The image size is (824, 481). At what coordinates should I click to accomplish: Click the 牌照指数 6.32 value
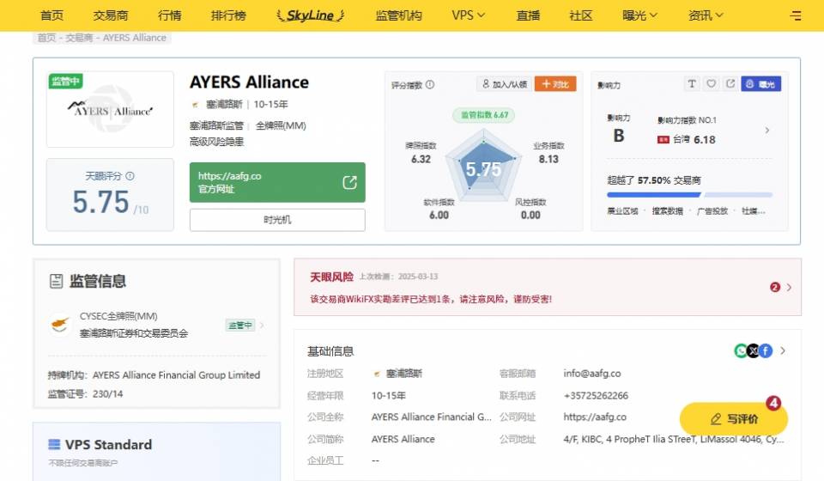coord(421,159)
